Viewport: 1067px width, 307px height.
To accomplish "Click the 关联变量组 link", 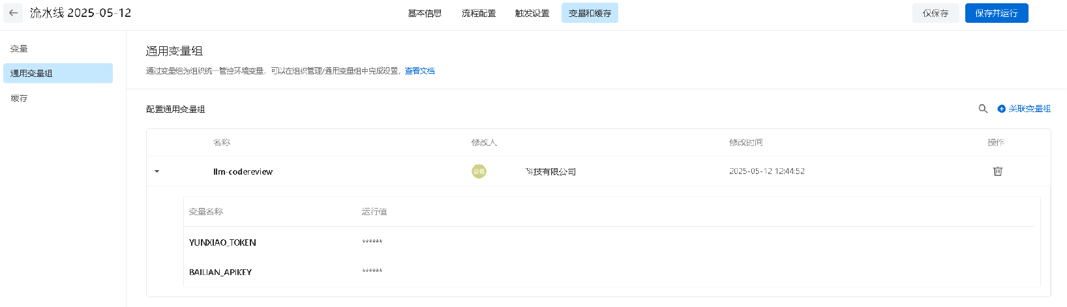I will pyautogui.click(x=1029, y=109).
